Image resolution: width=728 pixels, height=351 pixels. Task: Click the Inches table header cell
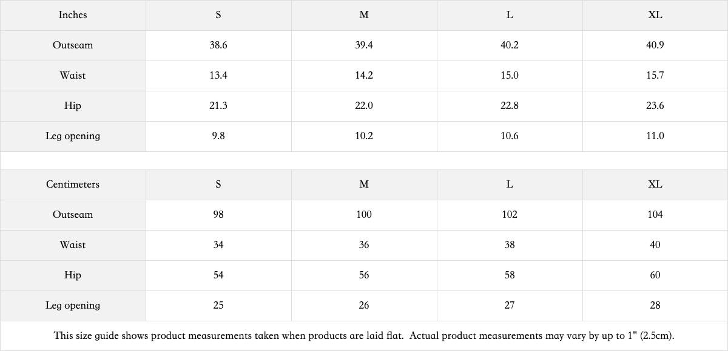tap(73, 15)
